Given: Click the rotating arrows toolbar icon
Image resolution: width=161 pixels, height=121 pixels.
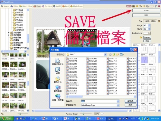Looking at the screenshot, I should click(140, 6).
